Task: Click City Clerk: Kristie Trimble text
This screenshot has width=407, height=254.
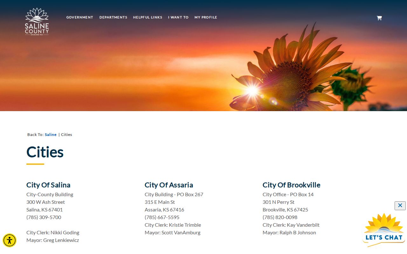Action: click(x=173, y=225)
